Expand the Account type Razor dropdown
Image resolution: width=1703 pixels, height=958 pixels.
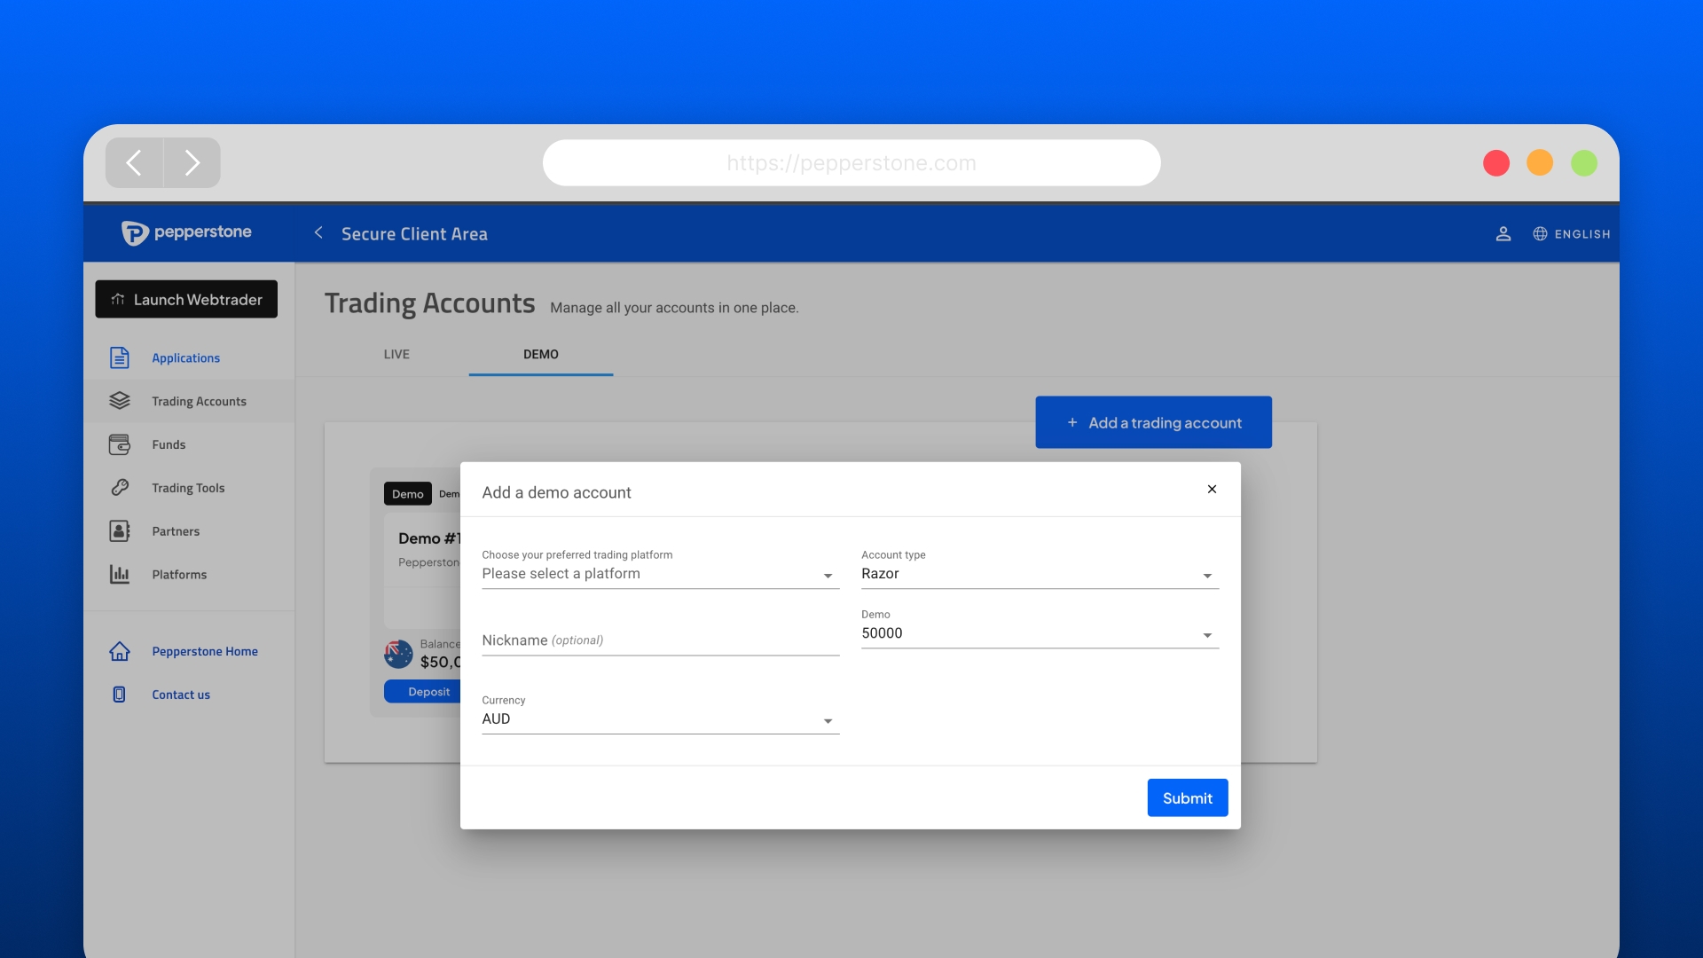[x=1039, y=574]
